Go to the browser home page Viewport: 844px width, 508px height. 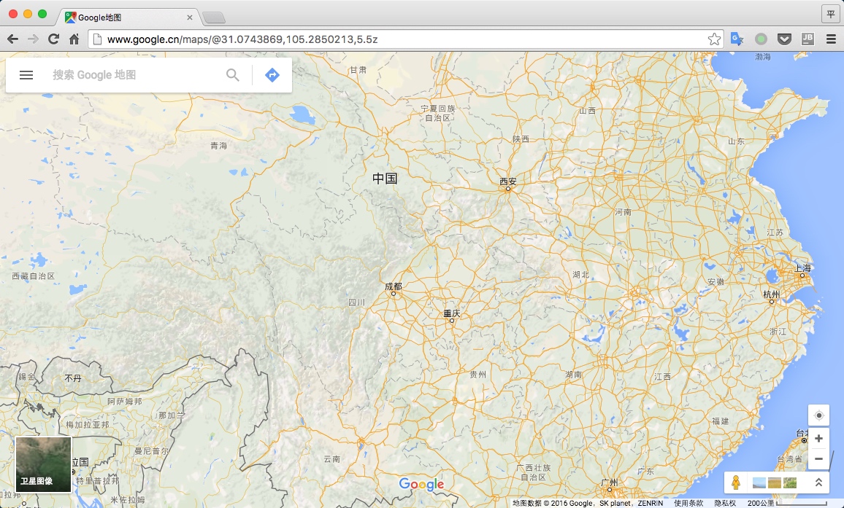coord(74,39)
